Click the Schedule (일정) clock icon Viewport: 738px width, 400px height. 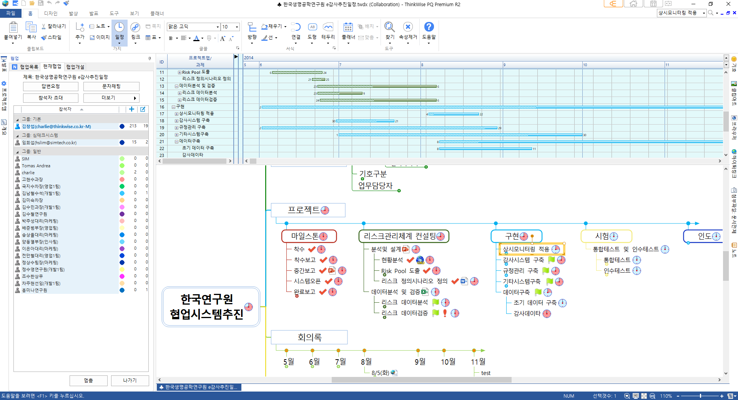click(120, 27)
